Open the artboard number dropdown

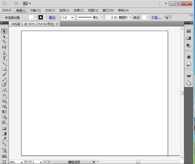(41, 162)
